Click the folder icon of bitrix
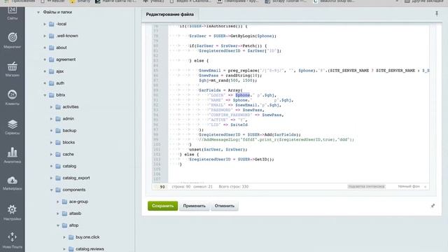This screenshot has height=252, width=448. 51,95
